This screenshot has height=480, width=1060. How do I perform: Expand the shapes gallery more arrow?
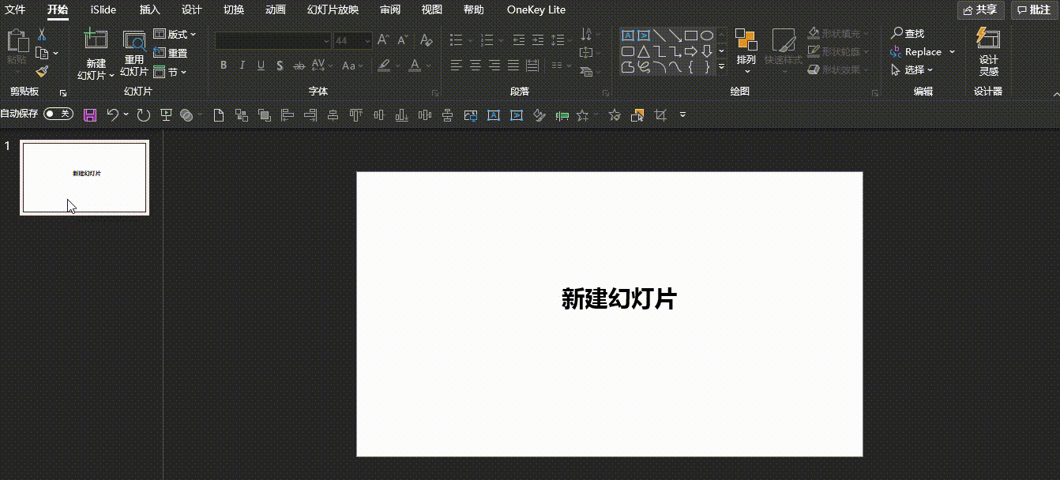721,67
